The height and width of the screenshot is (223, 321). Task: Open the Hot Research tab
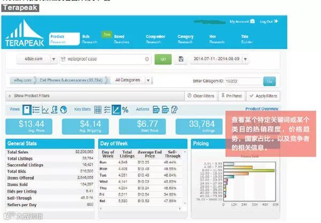click(x=217, y=39)
